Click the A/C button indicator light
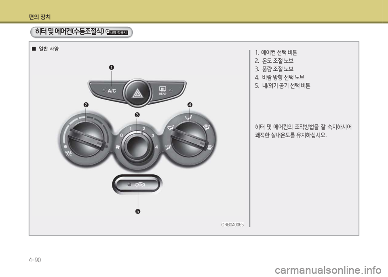This screenshot has width=388, height=277. point(104,90)
